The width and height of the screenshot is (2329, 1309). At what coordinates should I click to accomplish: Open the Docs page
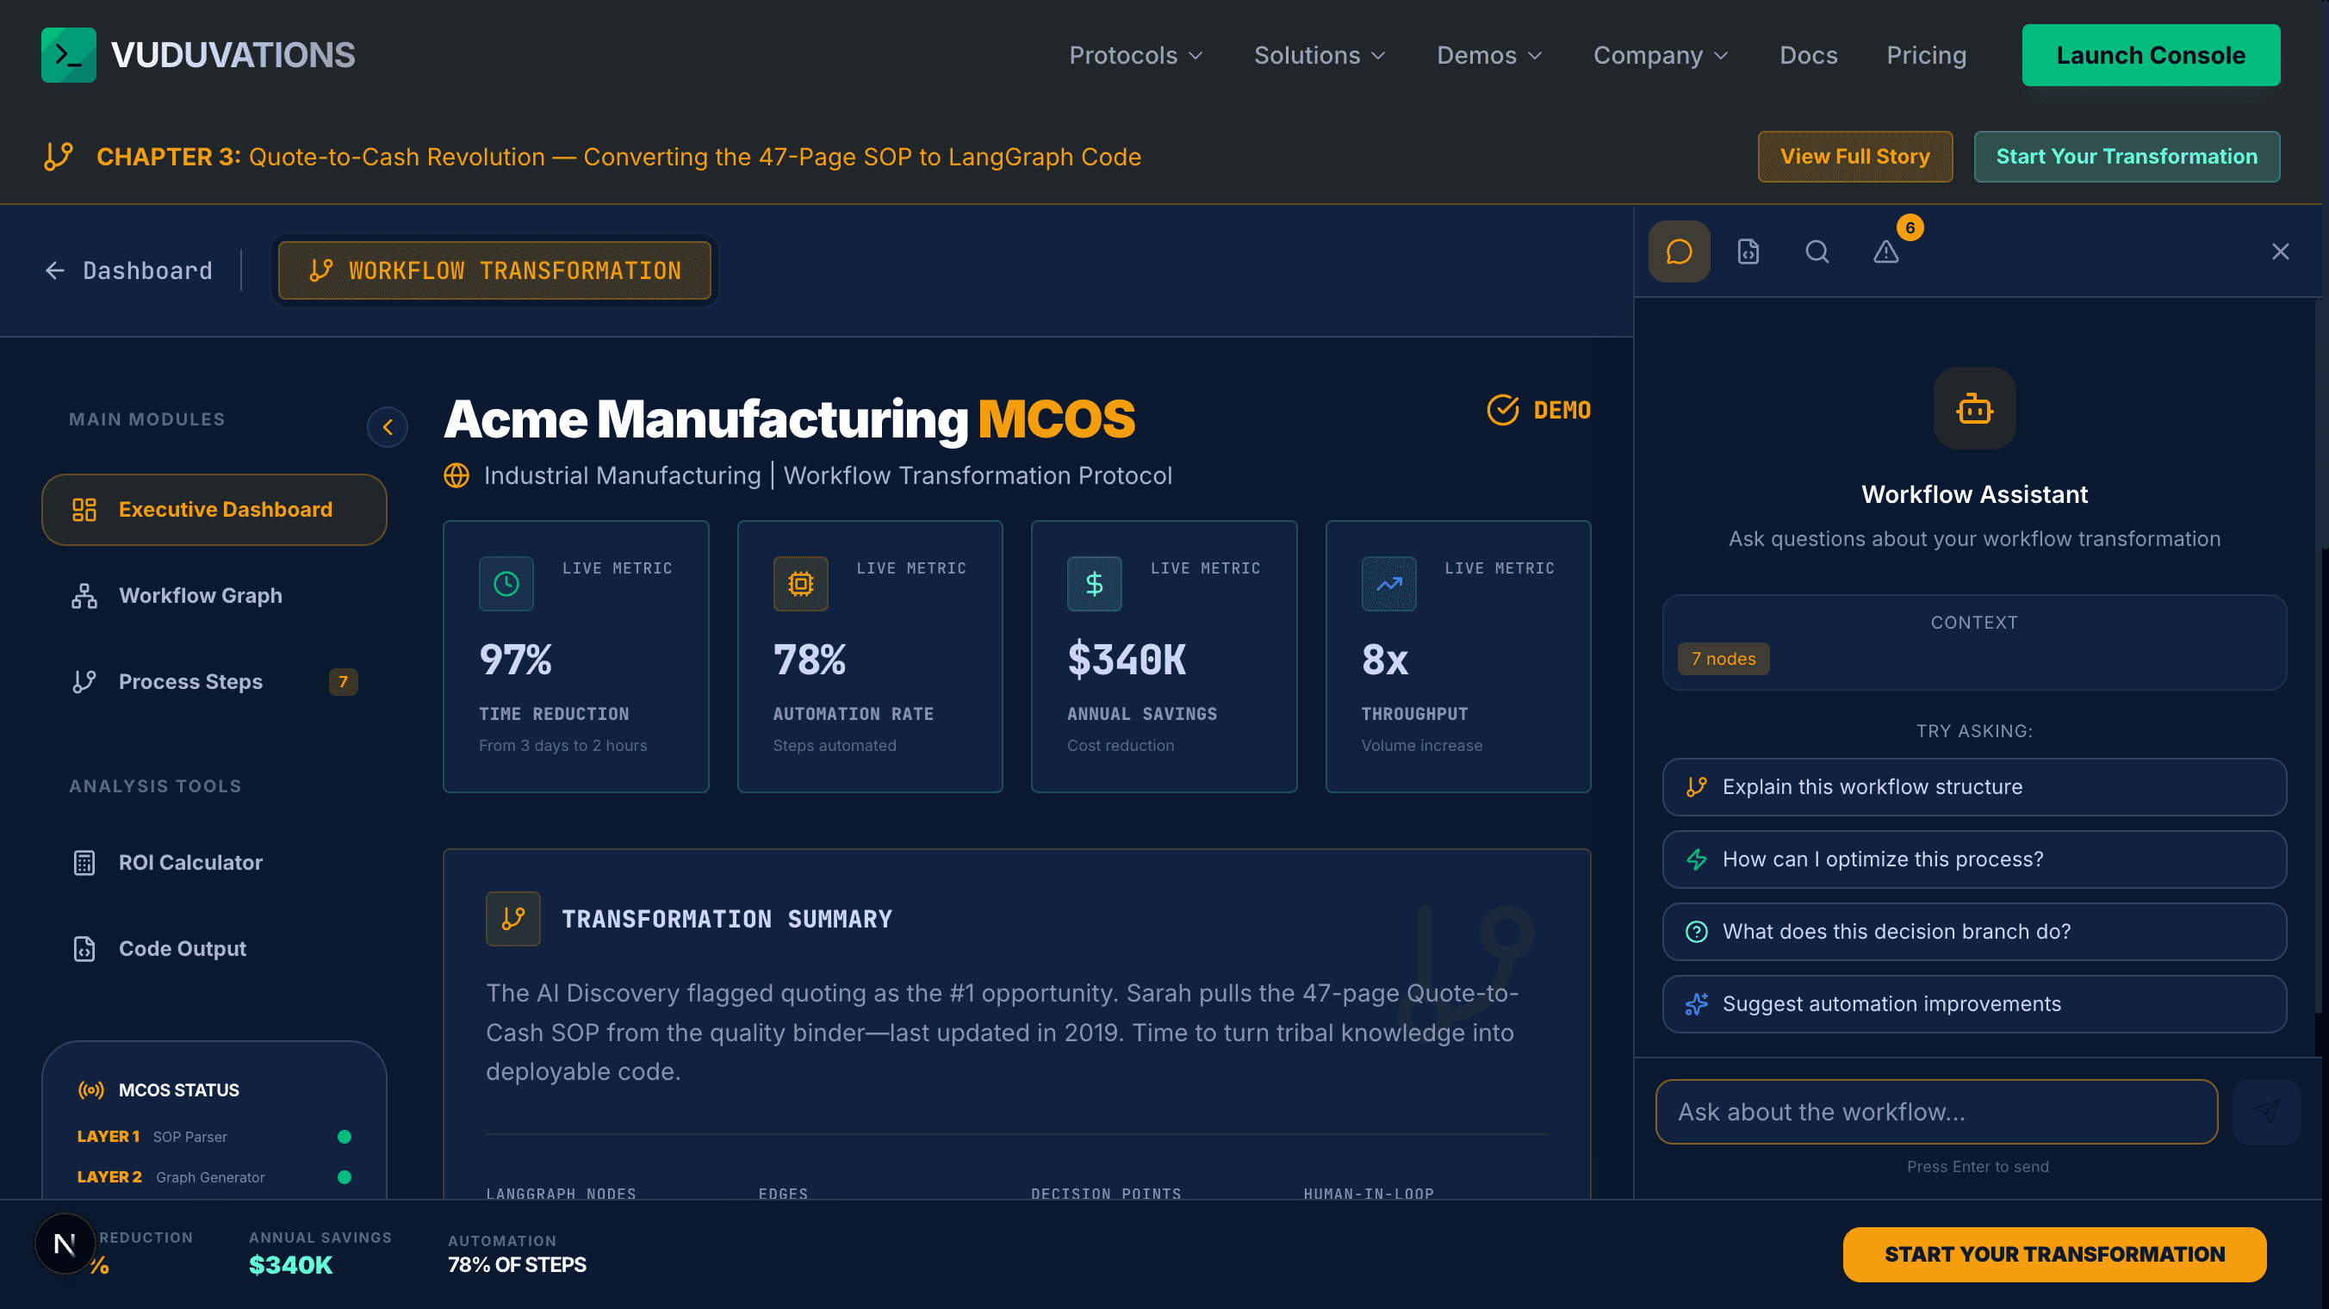point(1808,55)
